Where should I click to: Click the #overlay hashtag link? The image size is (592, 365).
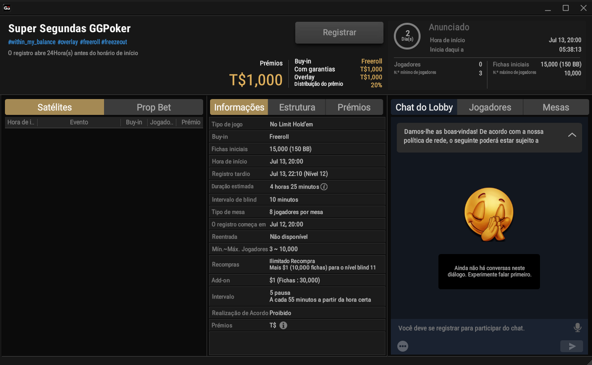pyautogui.click(x=67, y=42)
